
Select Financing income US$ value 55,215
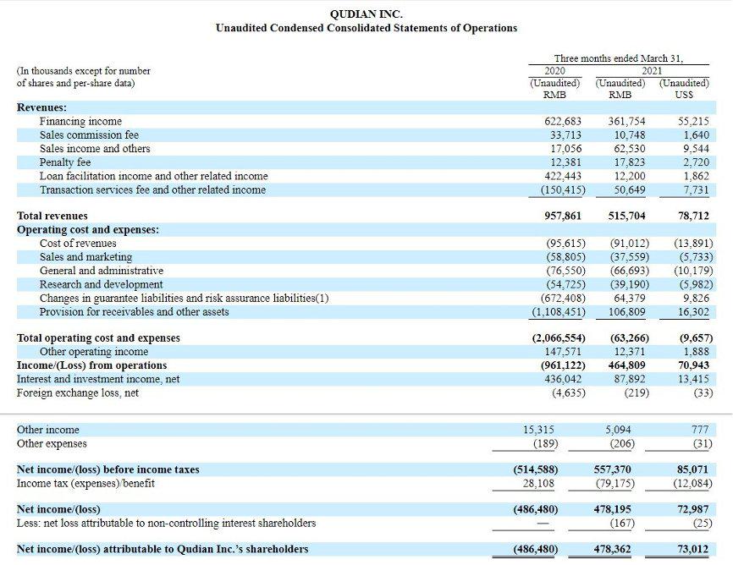693,122
